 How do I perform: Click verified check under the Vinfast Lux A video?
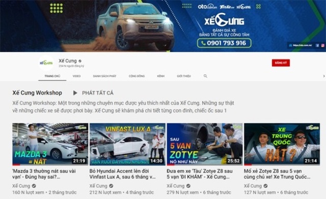tap(111, 186)
